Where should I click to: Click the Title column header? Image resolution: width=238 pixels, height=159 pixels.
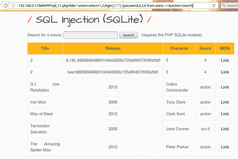pyautogui.click(x=45, y=48)
